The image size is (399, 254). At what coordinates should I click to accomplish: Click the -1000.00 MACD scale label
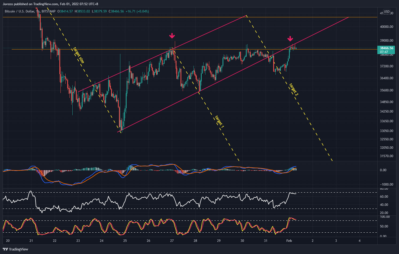coord(387,184)
